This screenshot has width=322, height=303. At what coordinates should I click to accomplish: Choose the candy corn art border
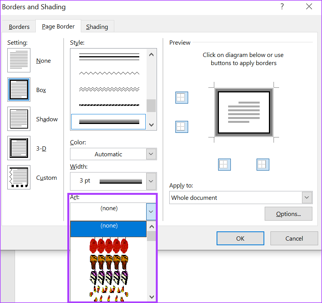[x=109, y=293]
